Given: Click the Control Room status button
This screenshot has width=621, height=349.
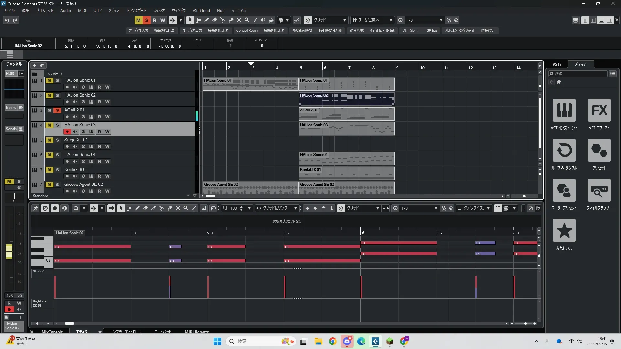Looking at the screenshot, I should (247, 30).
